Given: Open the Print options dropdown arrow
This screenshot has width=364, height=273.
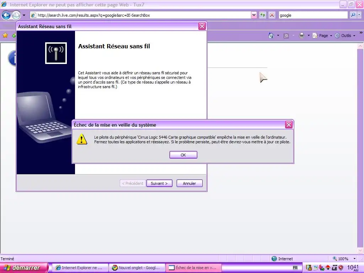Looking at the screenshot, I should [309, 36].
